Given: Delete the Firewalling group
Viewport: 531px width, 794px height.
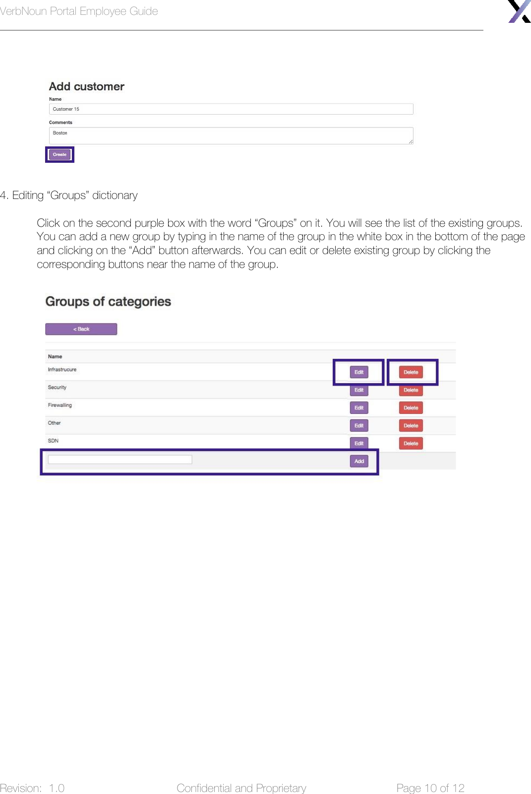Looking at the screenshot, I should coord(411,407).
